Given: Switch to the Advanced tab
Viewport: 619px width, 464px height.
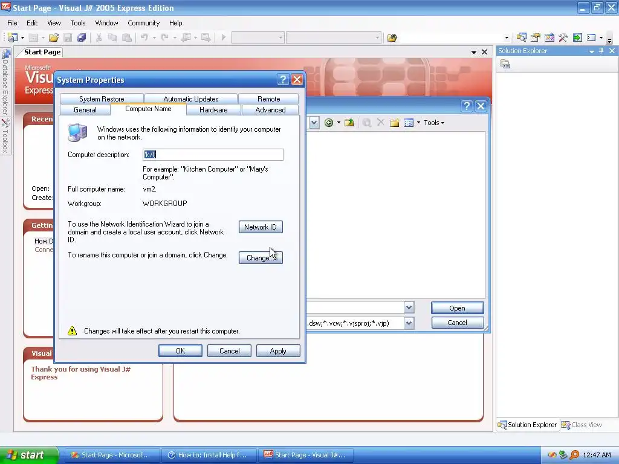Looking at the screenshot, I should point(270,110).
